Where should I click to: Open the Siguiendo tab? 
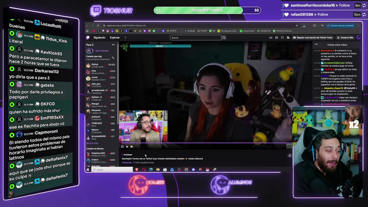[99, 38]
